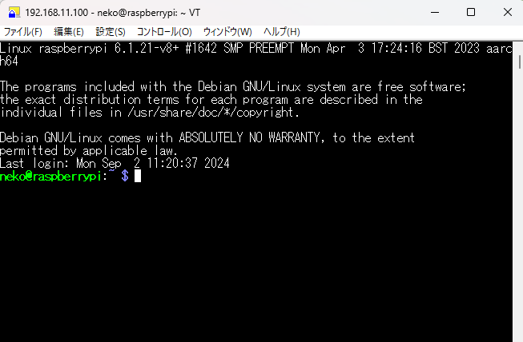
Task: Click the green neko@raspberrypi prompt text
Action: point(50,176)
